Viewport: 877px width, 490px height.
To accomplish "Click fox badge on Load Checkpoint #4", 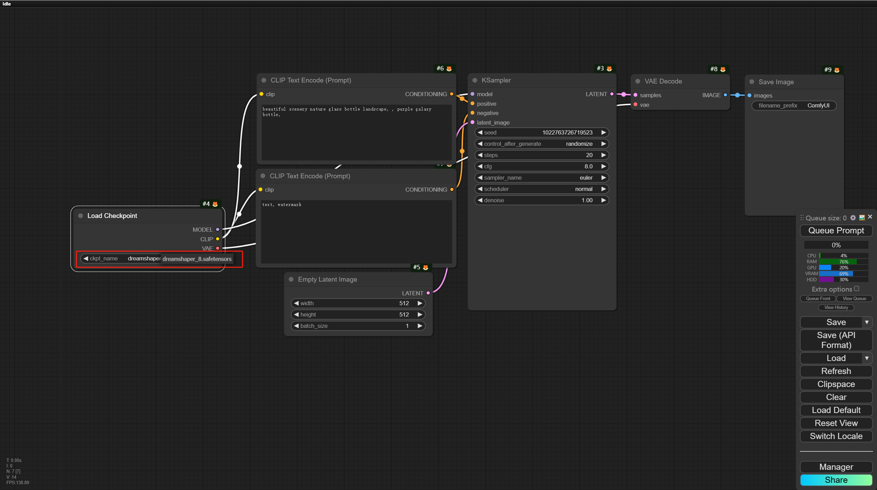I will [x=215, y=204].
